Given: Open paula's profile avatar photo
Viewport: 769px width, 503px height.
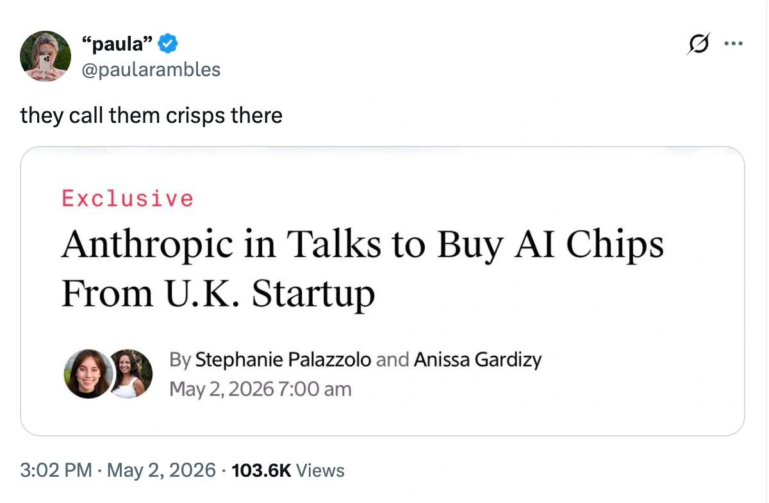Looking at the screenshot, I should pos(45,56).
